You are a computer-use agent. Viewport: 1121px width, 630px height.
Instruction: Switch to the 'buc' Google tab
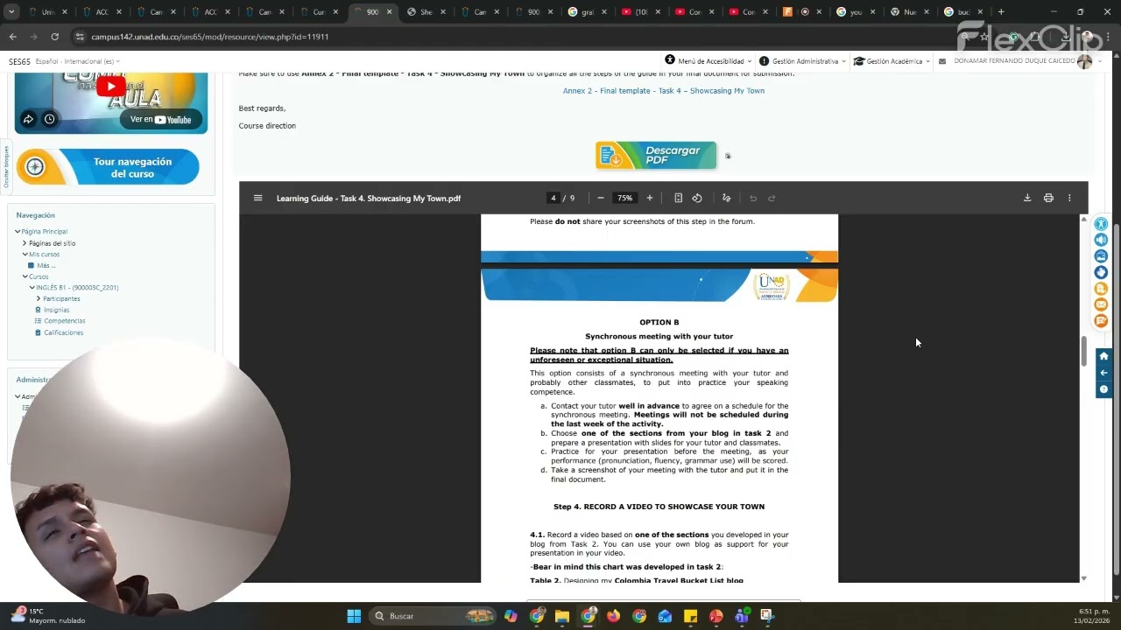tap(962, 12)
